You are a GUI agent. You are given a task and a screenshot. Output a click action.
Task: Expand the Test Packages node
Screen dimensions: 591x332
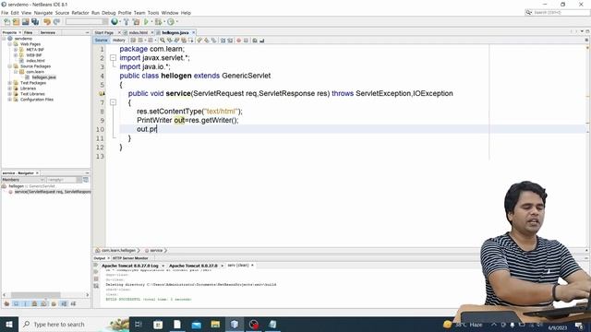[x=10, y=83]
